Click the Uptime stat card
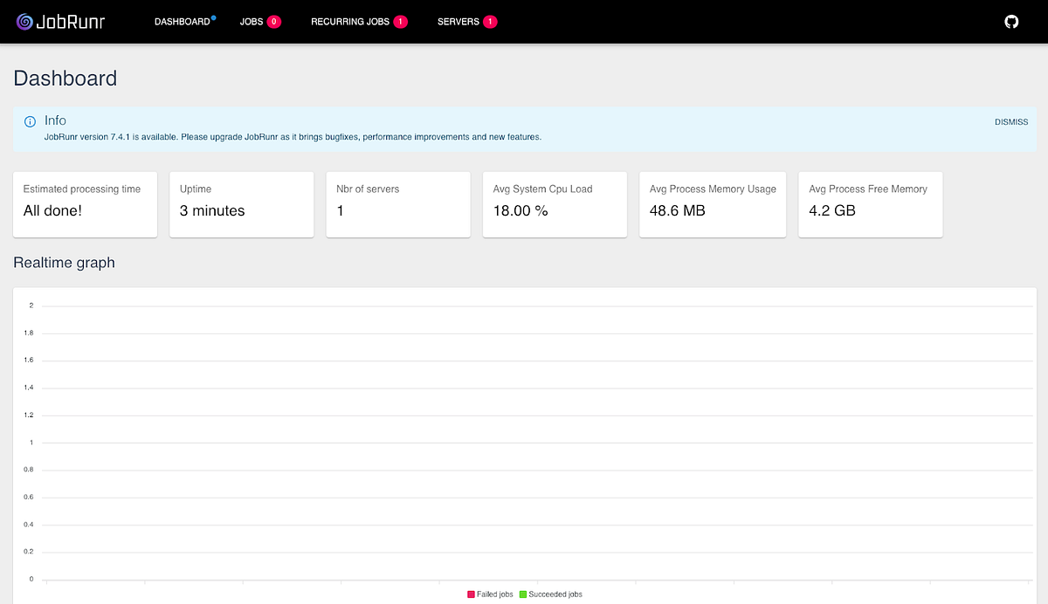Viewport: 1048px width, 604px height. (242, 204)
